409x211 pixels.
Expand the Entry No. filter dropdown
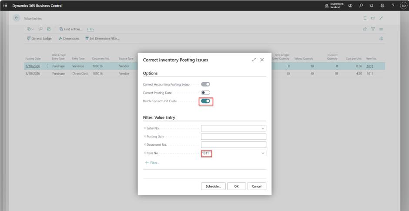point(263,129)
